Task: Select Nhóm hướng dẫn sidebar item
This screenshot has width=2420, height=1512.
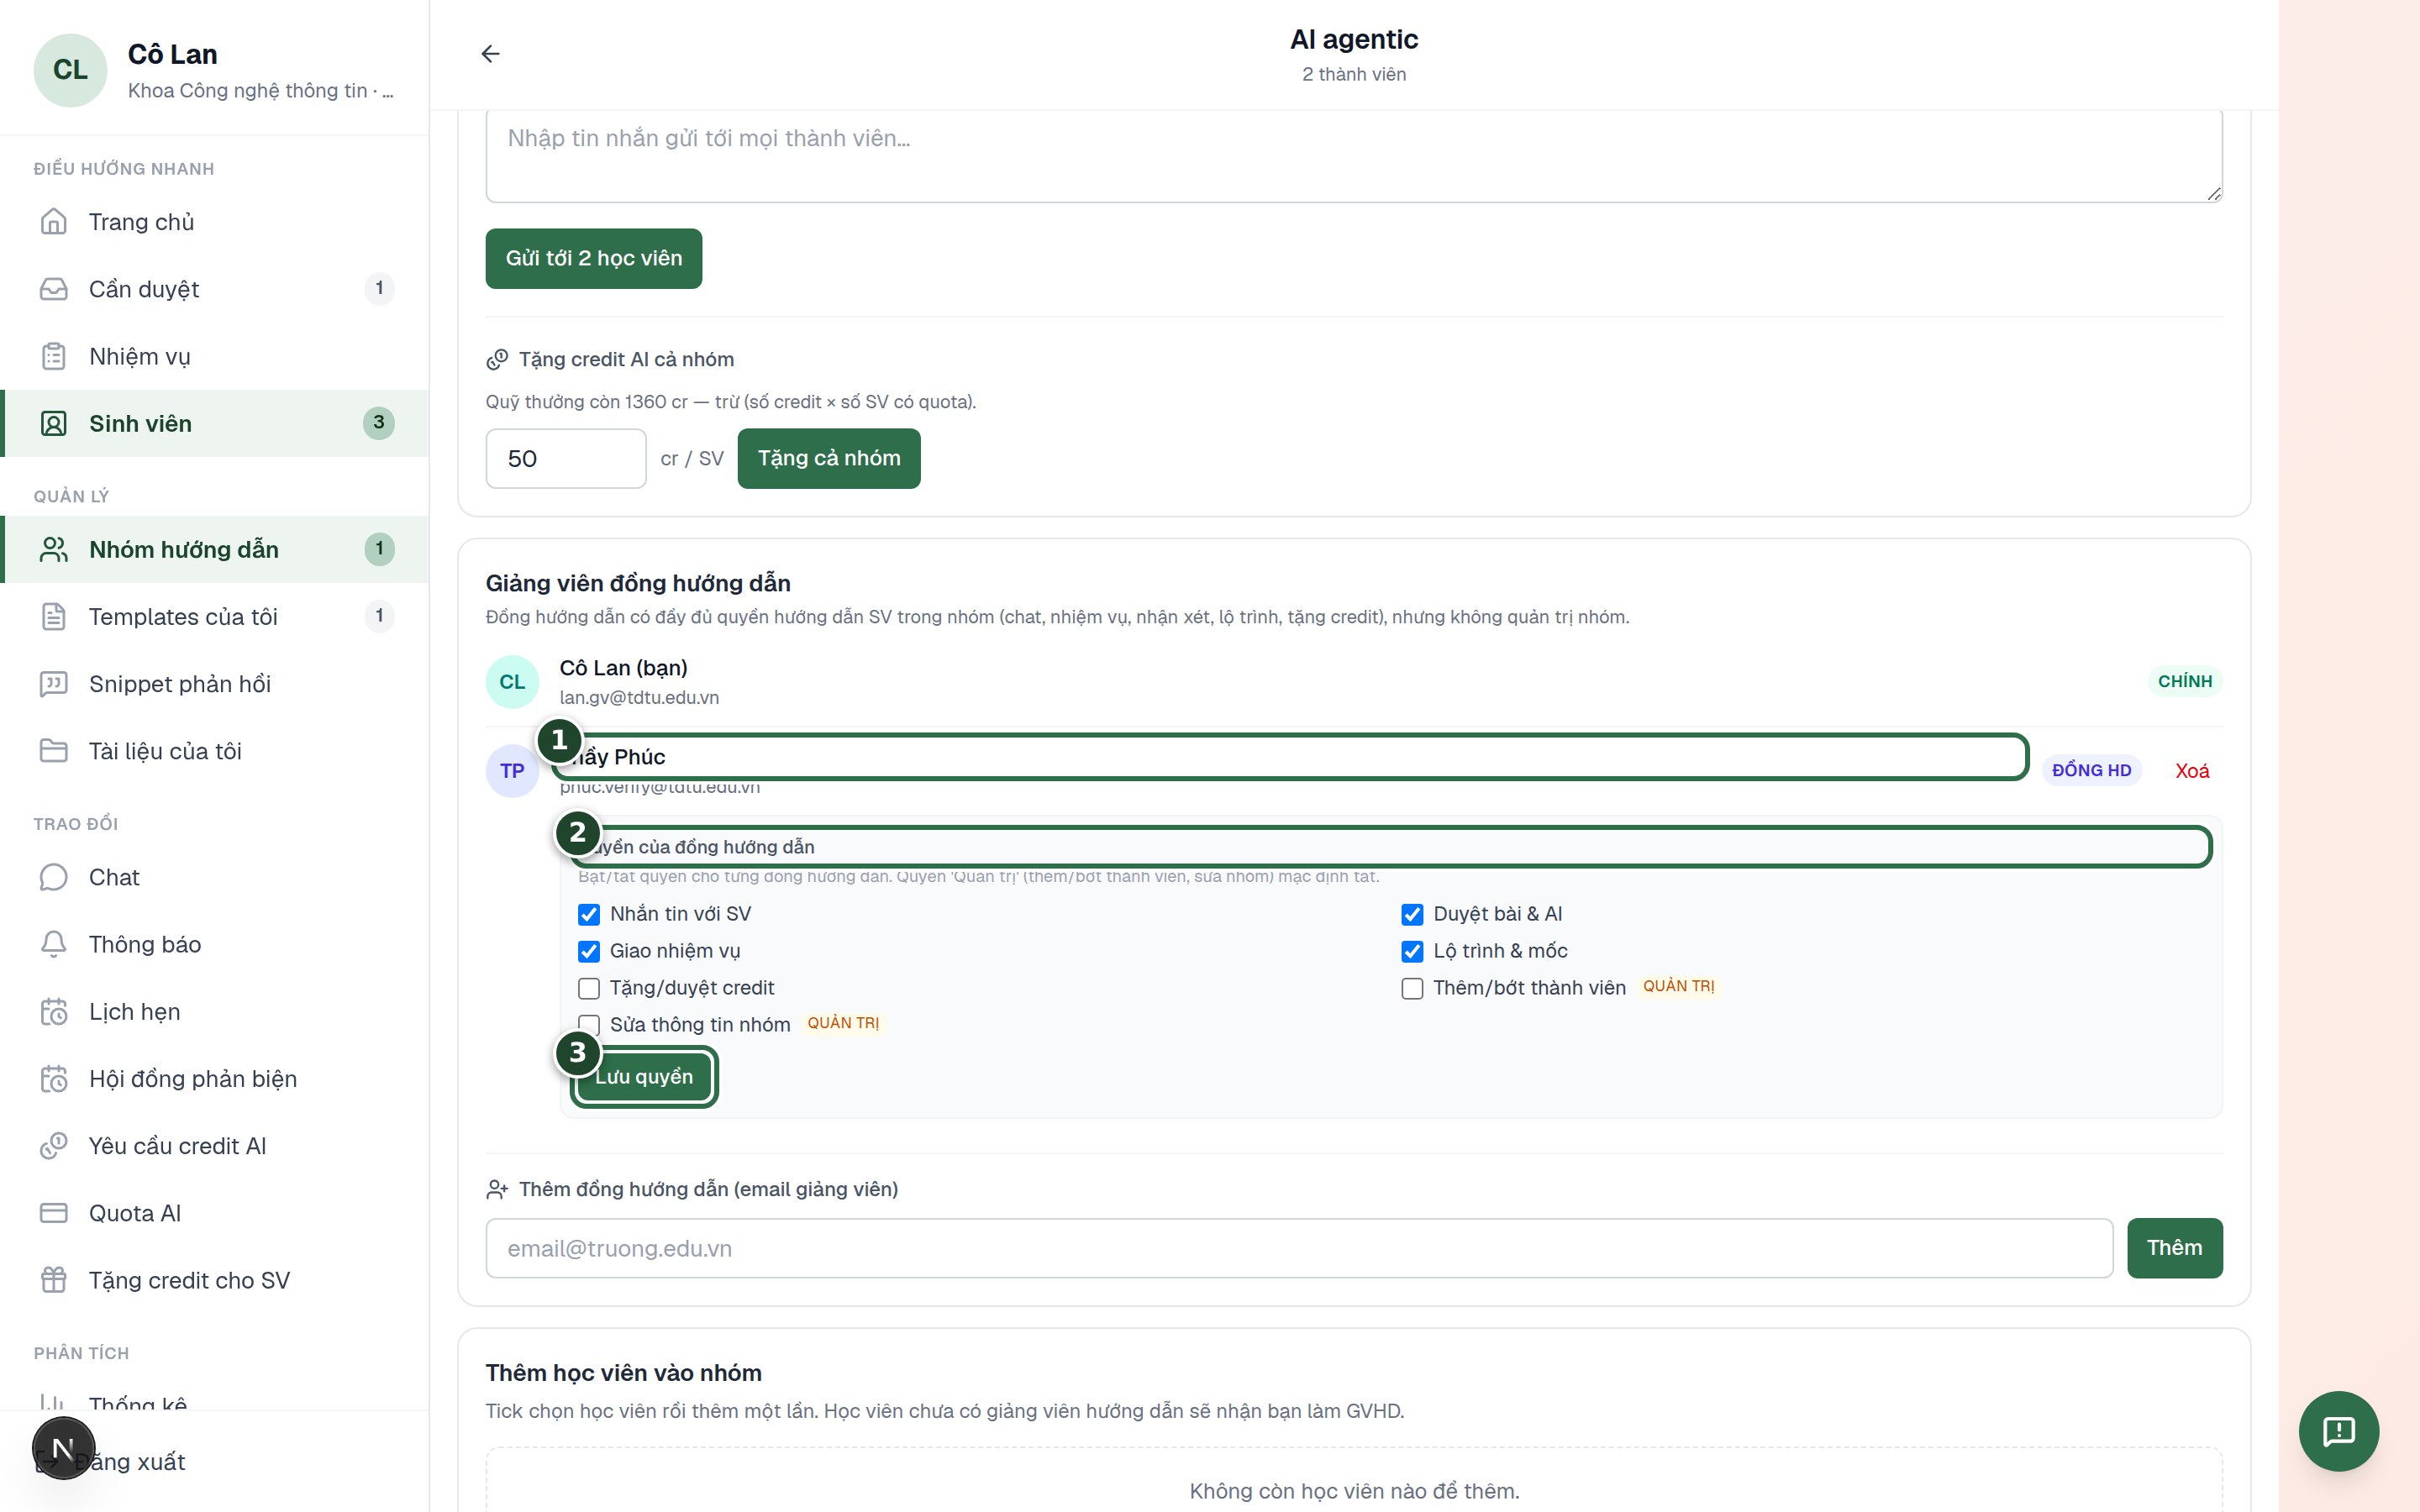Action: [x=216, y=549]
